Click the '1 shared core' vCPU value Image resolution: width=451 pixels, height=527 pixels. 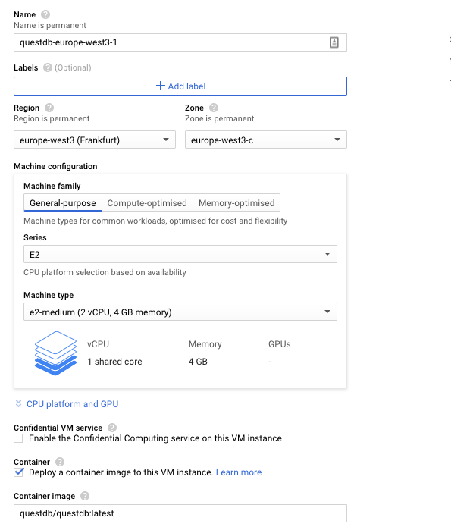coord(114,362)
